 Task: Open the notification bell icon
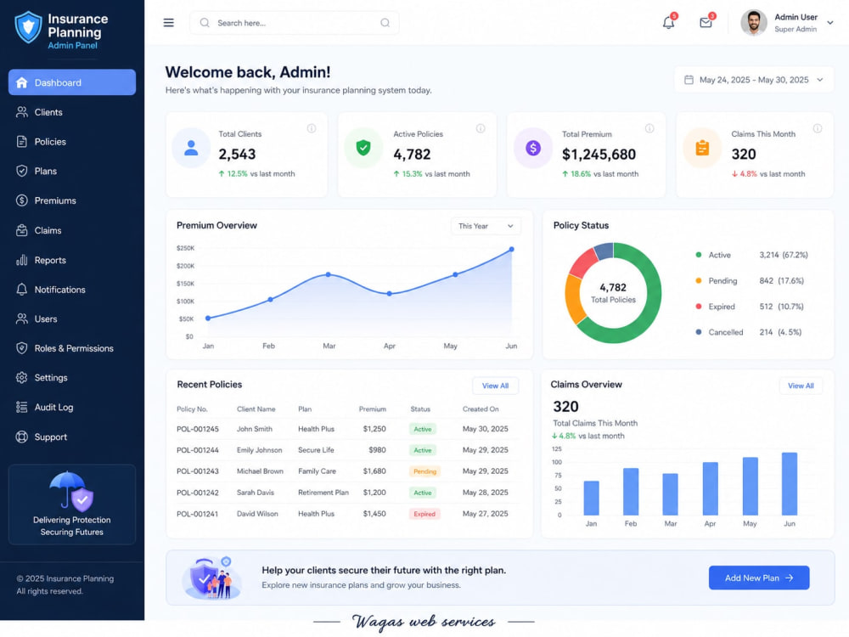[x=669, y=22]
